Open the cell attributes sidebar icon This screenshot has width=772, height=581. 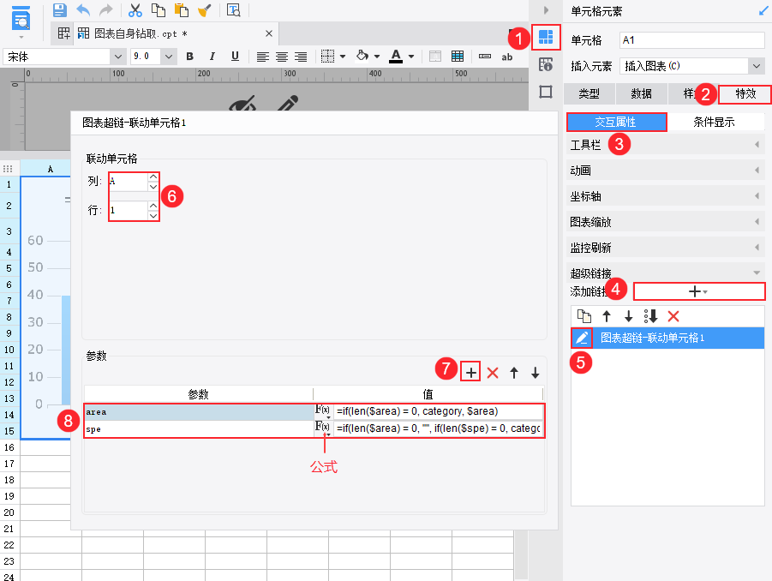546,64
